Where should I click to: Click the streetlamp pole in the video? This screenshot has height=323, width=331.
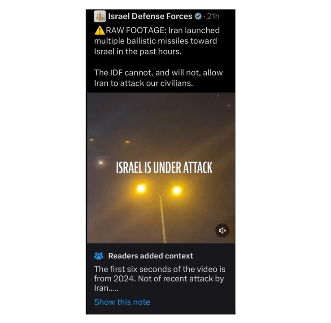point(162,218)
